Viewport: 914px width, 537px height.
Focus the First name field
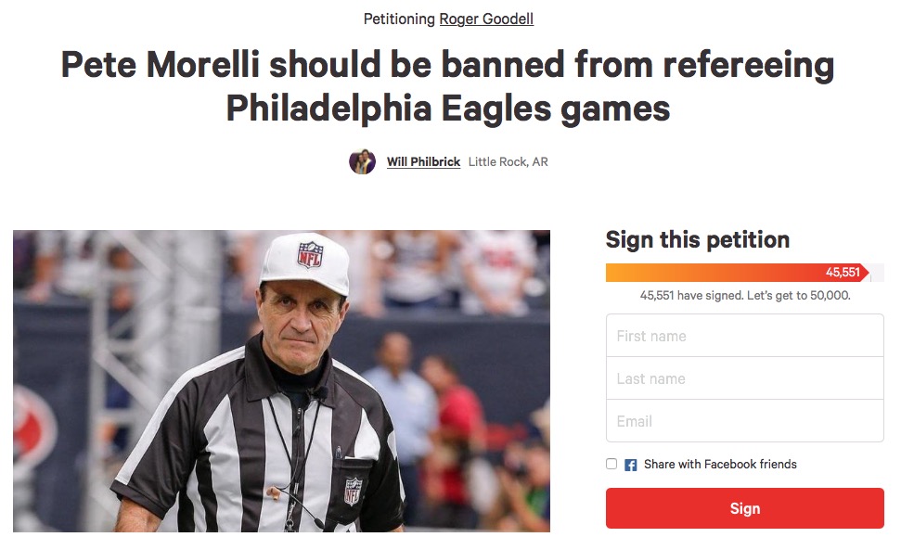[x=744, y=336]
